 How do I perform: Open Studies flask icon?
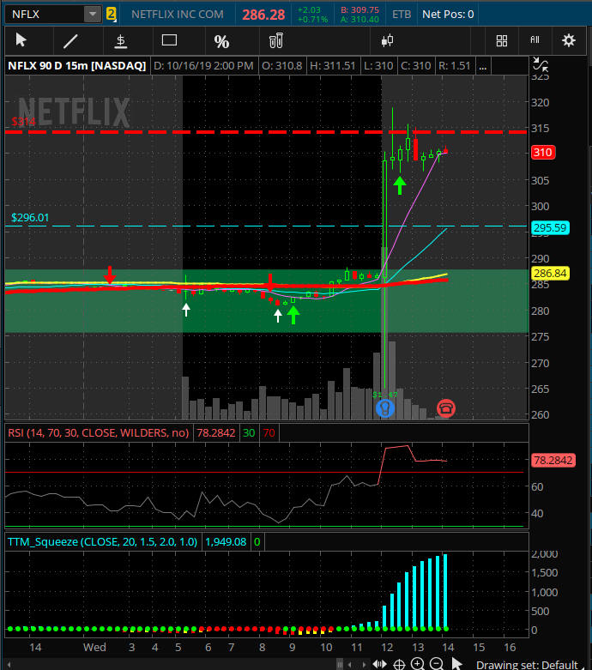(275, 40)
